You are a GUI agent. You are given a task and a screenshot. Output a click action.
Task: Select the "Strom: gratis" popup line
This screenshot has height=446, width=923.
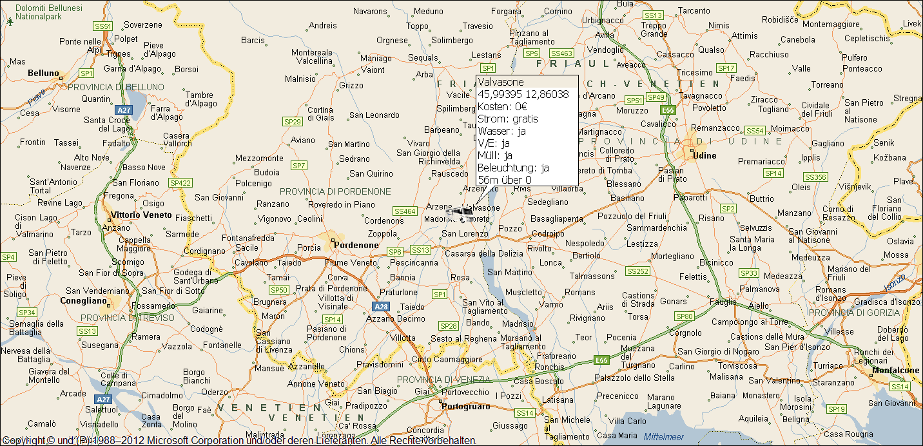(508, 119)
